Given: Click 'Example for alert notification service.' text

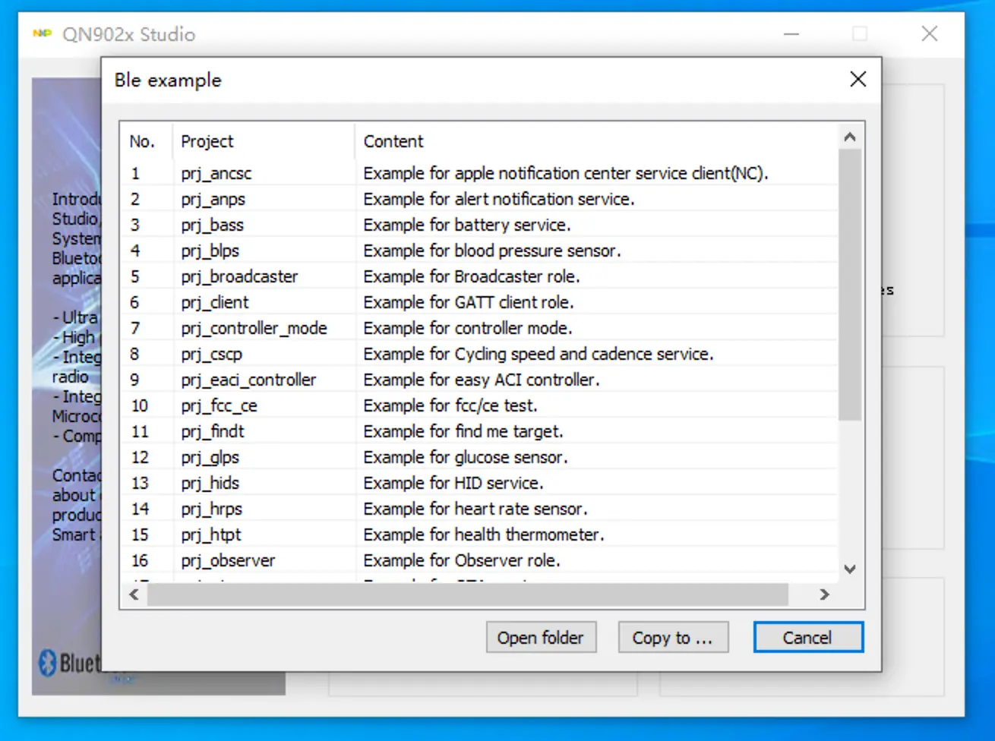Looking at the screenshot, I should pyautogui.click(x=498, y=199).
